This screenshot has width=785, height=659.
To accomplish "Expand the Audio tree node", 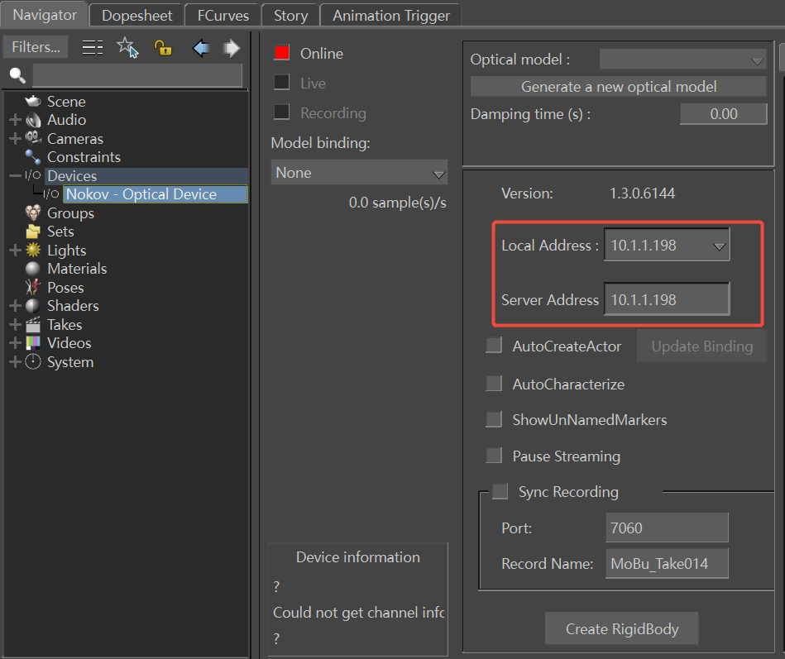I will pos(15,120).
